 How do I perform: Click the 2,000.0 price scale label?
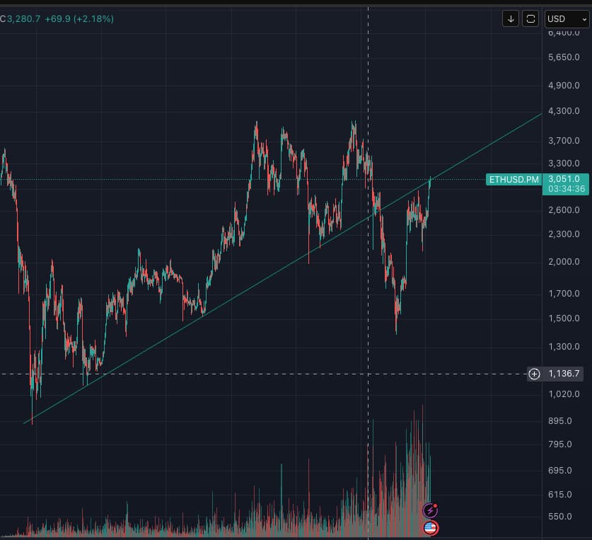coord(564,262)
